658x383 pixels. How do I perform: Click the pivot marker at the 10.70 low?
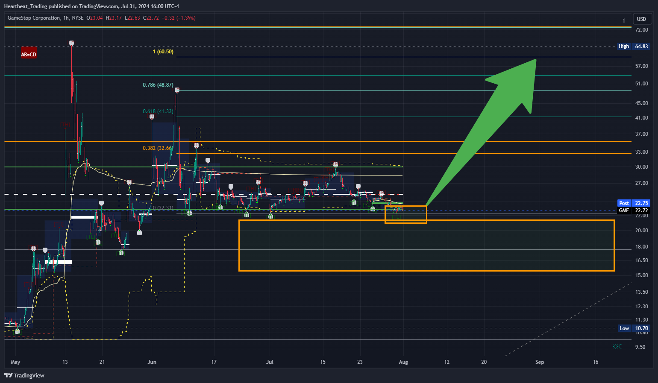point(17,331)
